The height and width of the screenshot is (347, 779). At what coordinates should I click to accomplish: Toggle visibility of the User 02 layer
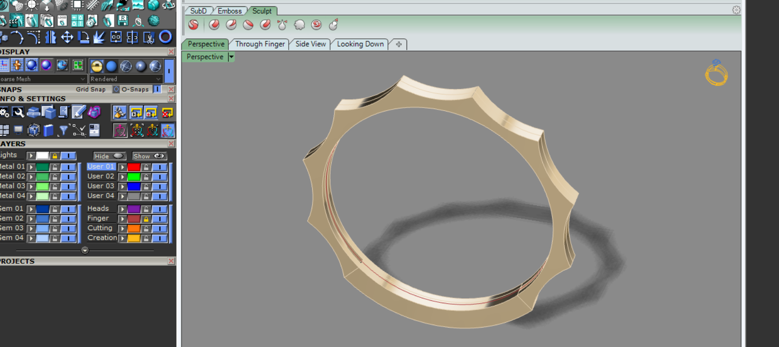point(159,177)
